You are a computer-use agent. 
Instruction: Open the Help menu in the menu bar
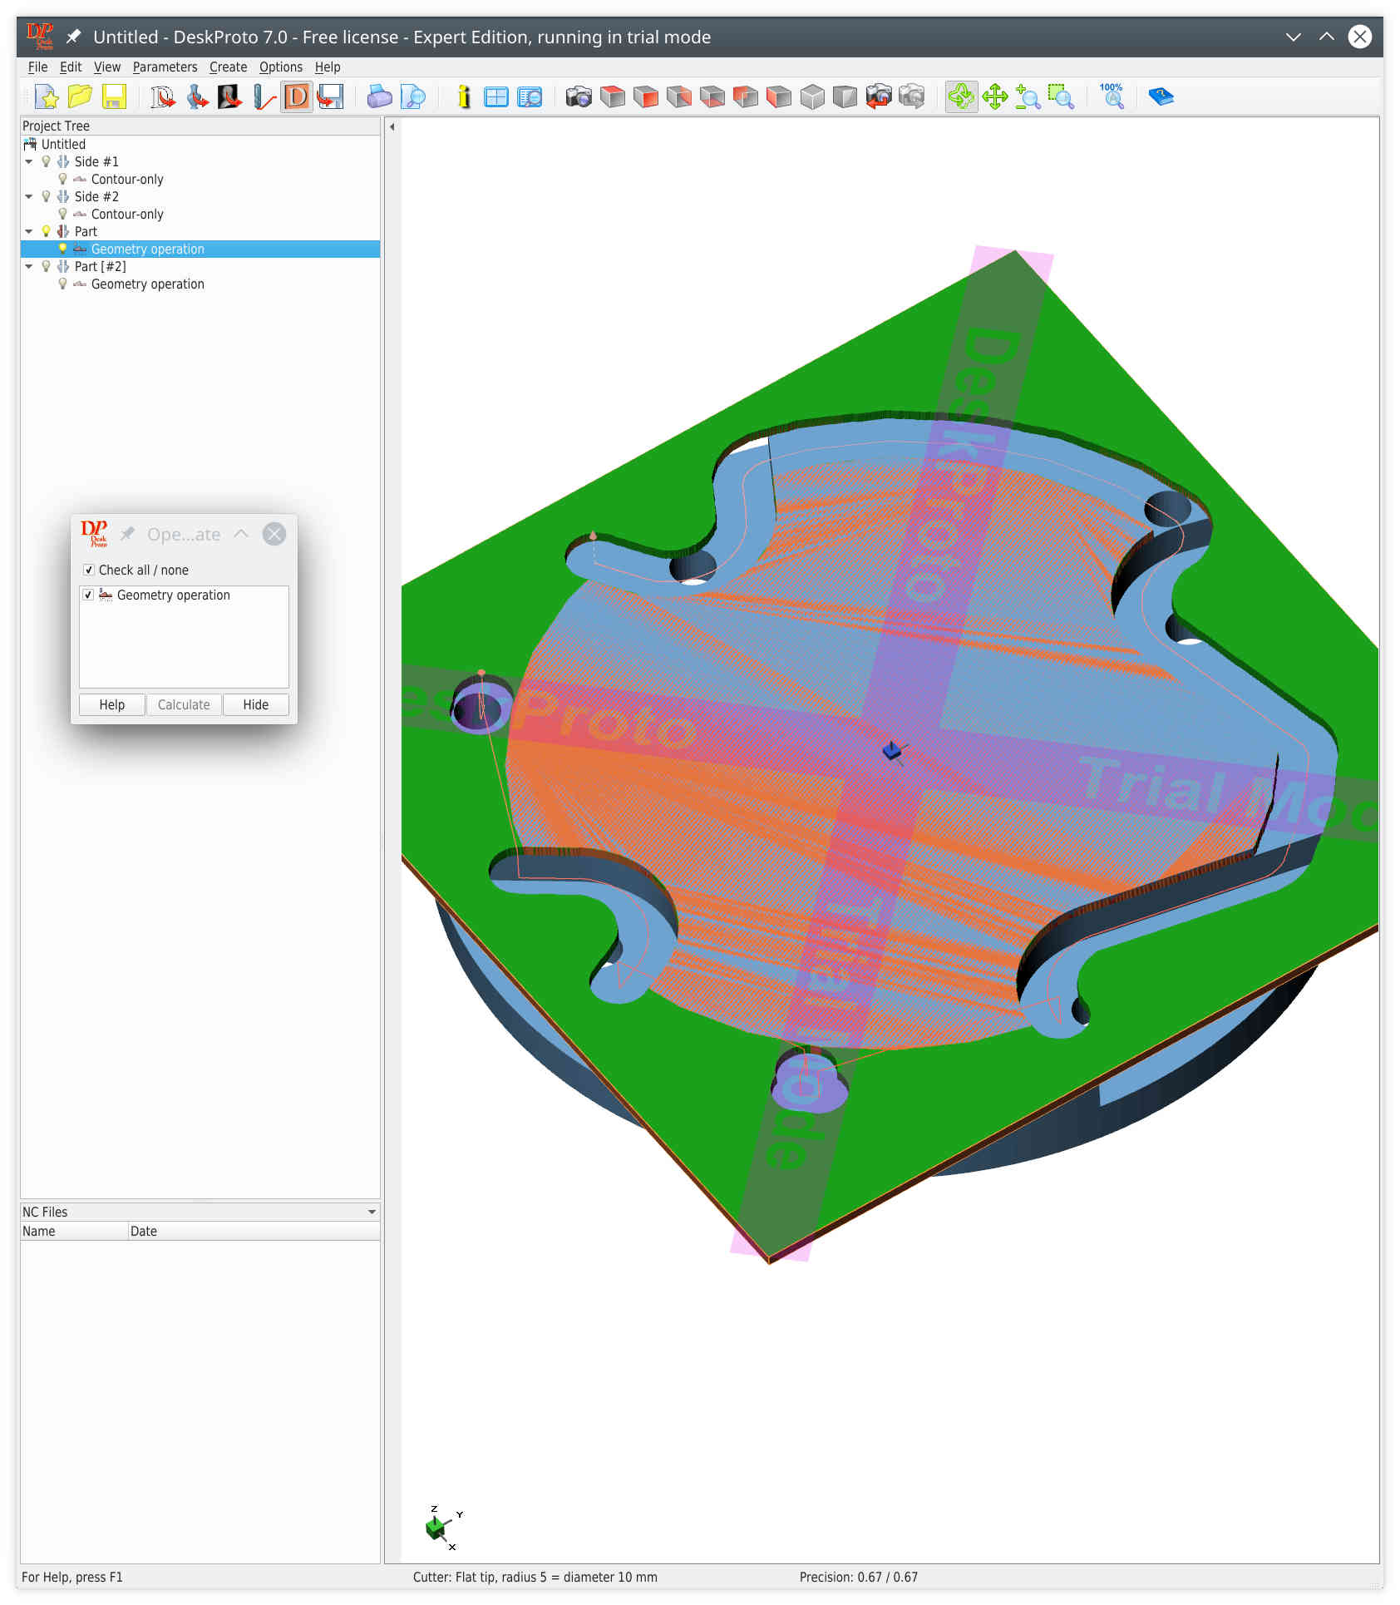pos(328,67)
